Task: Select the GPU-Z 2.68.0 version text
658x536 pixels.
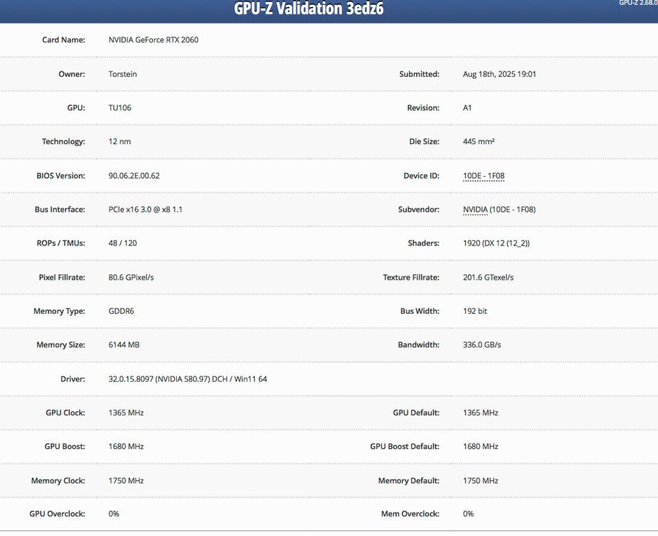Action: pos(638,3)
